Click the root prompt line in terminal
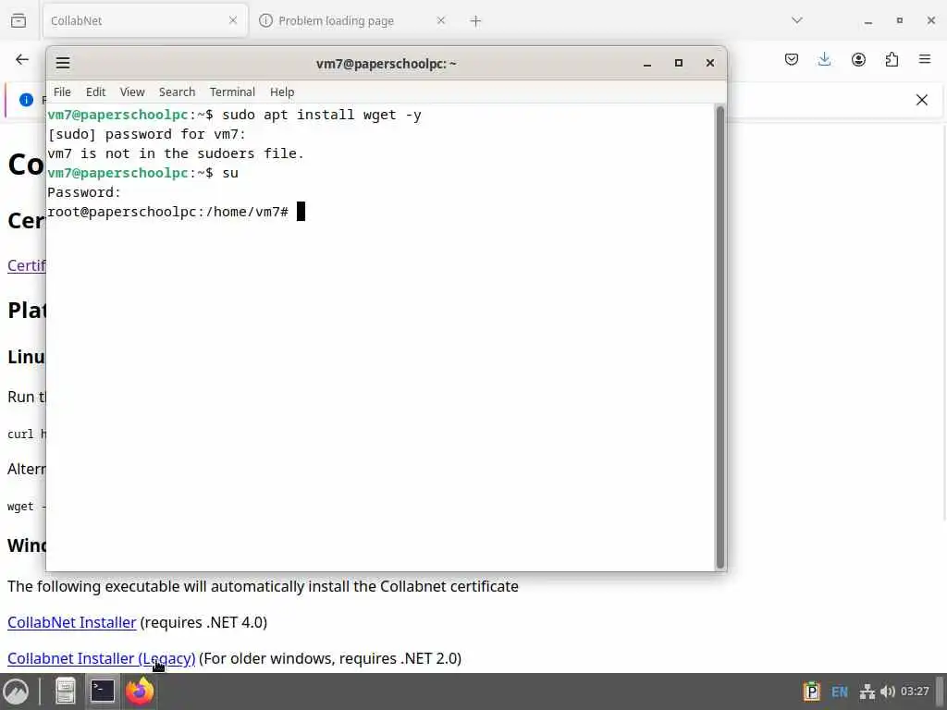This screenshot has width=947, height=710. pyautogui.click(x=177, y=212)
